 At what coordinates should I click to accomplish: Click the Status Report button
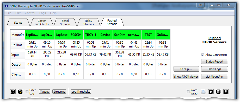pyautogui.click(x=214, y=62)
